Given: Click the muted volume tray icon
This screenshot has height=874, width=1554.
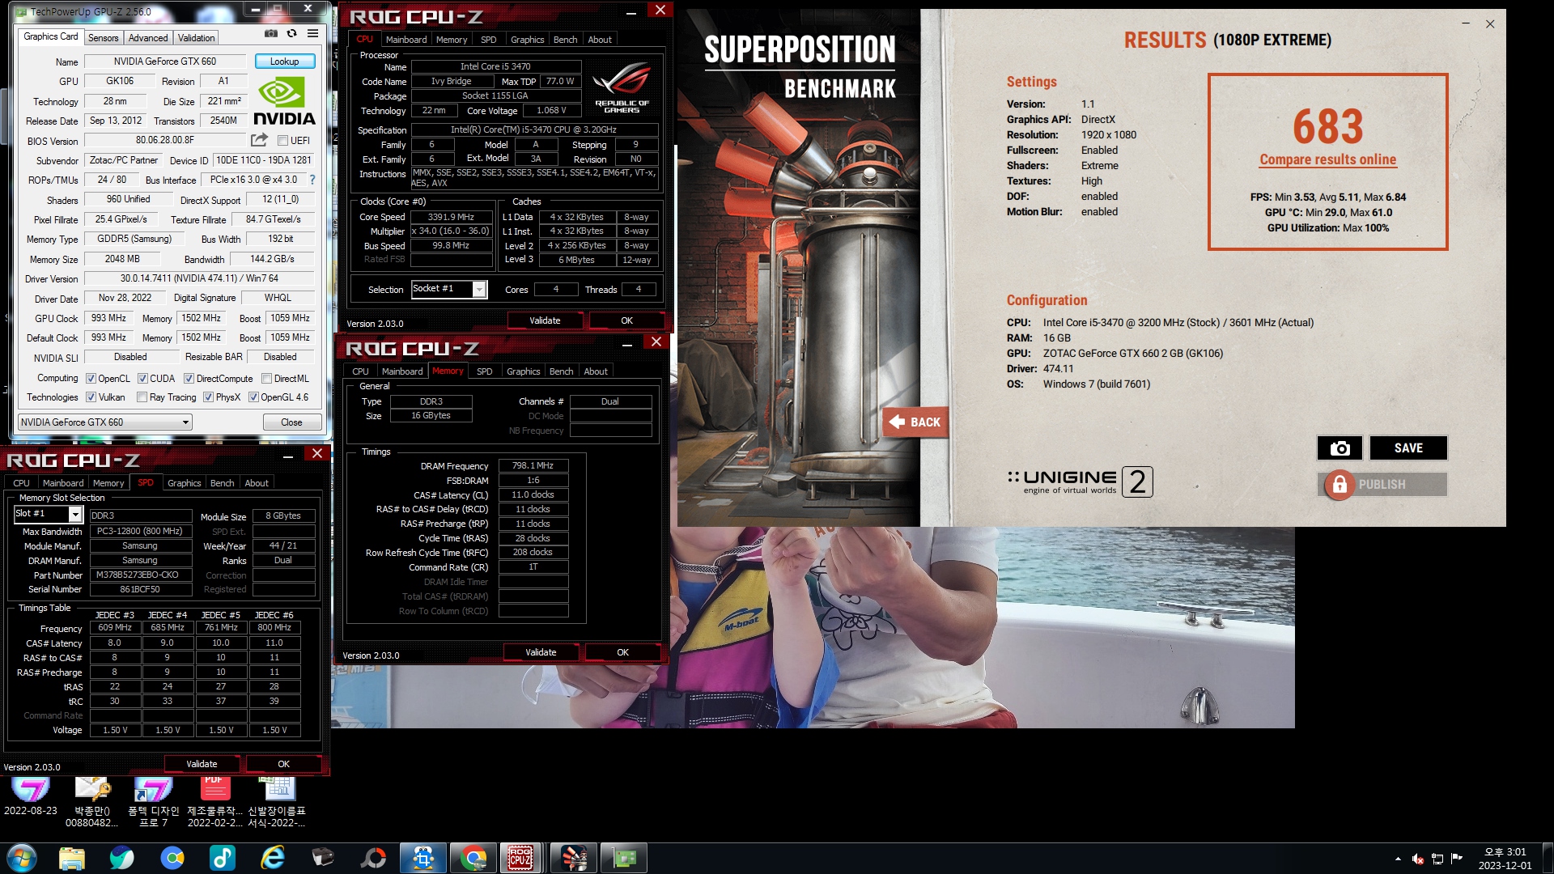Looking at the screenshot, I should (x=1418, y=859).
